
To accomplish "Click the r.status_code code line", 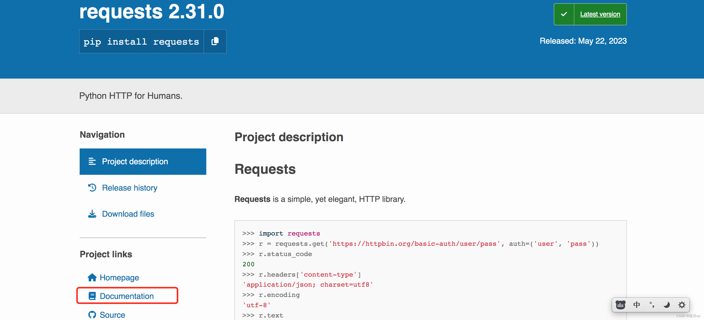I will click(x=277, y=254).
